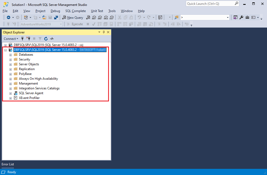267x175 pixels.
Task: Click the XMLA query icon
Action: point(106,17)
